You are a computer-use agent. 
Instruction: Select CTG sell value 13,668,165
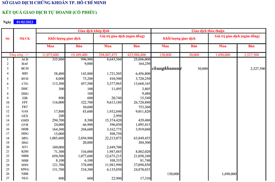[x=142, y=84]
